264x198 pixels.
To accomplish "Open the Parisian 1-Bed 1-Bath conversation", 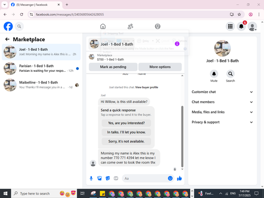I will 41,69.
